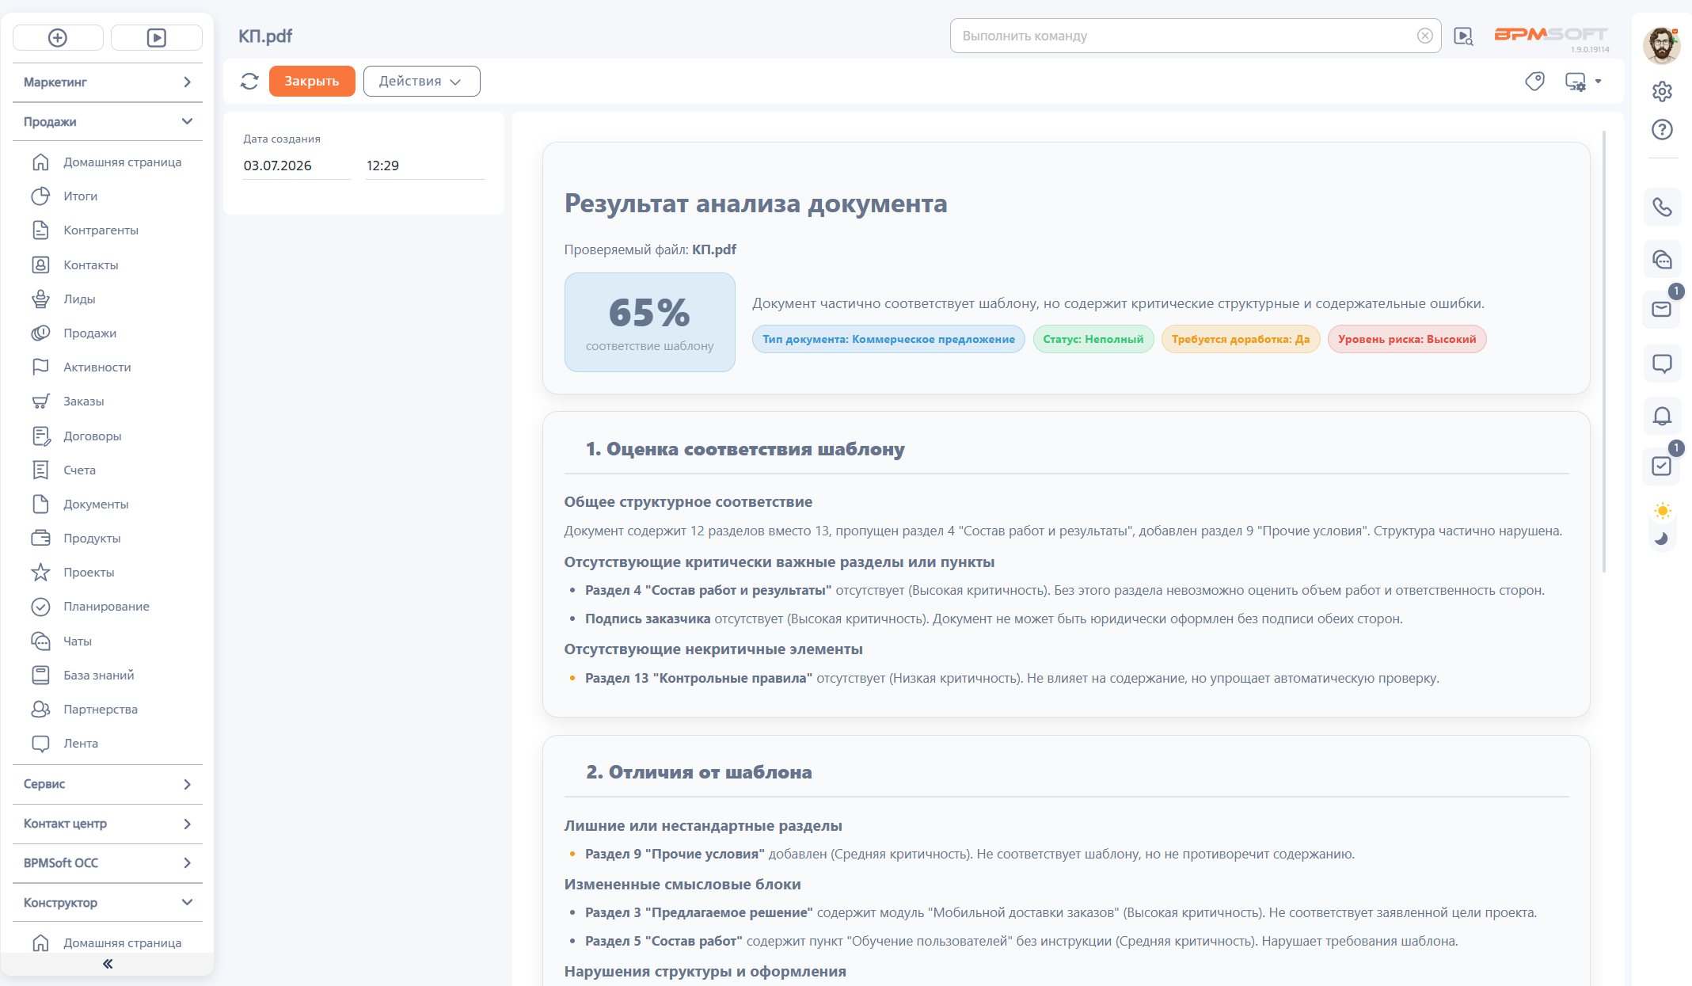Open the Действия dropdown menu

(x=421, y=82)
